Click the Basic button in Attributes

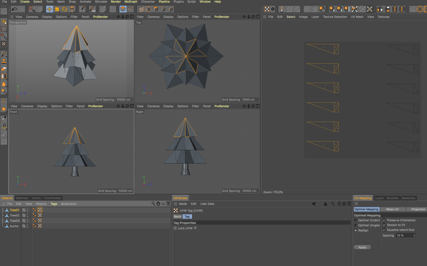[x=178, y=217]
